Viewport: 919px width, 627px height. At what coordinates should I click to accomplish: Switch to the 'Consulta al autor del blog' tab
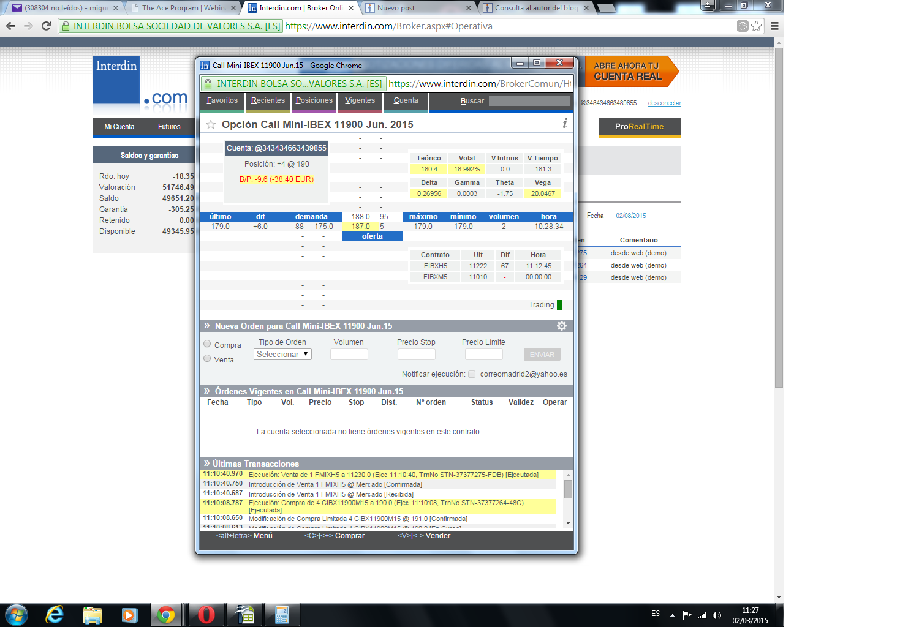[537, 8]
